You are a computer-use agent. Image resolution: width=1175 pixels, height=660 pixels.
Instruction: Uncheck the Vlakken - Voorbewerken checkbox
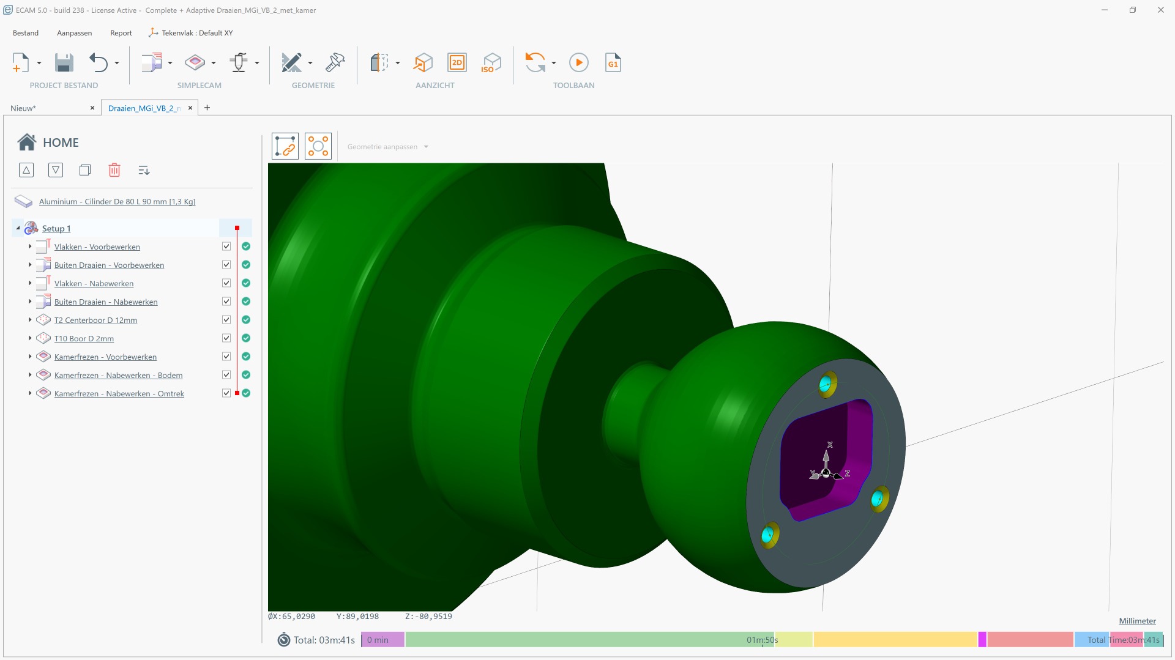coord(226,247)
